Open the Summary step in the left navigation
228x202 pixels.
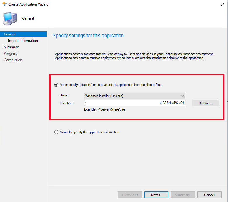pos(11,47)
